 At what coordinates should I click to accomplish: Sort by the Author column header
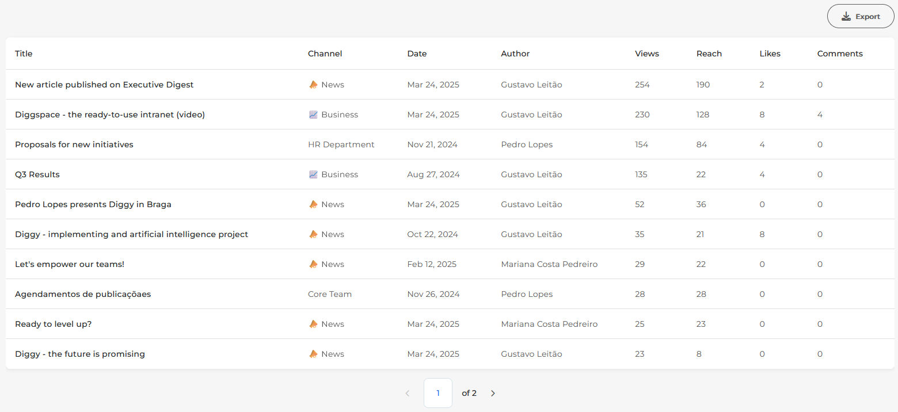pyautogui.click(x=515, y=54)
